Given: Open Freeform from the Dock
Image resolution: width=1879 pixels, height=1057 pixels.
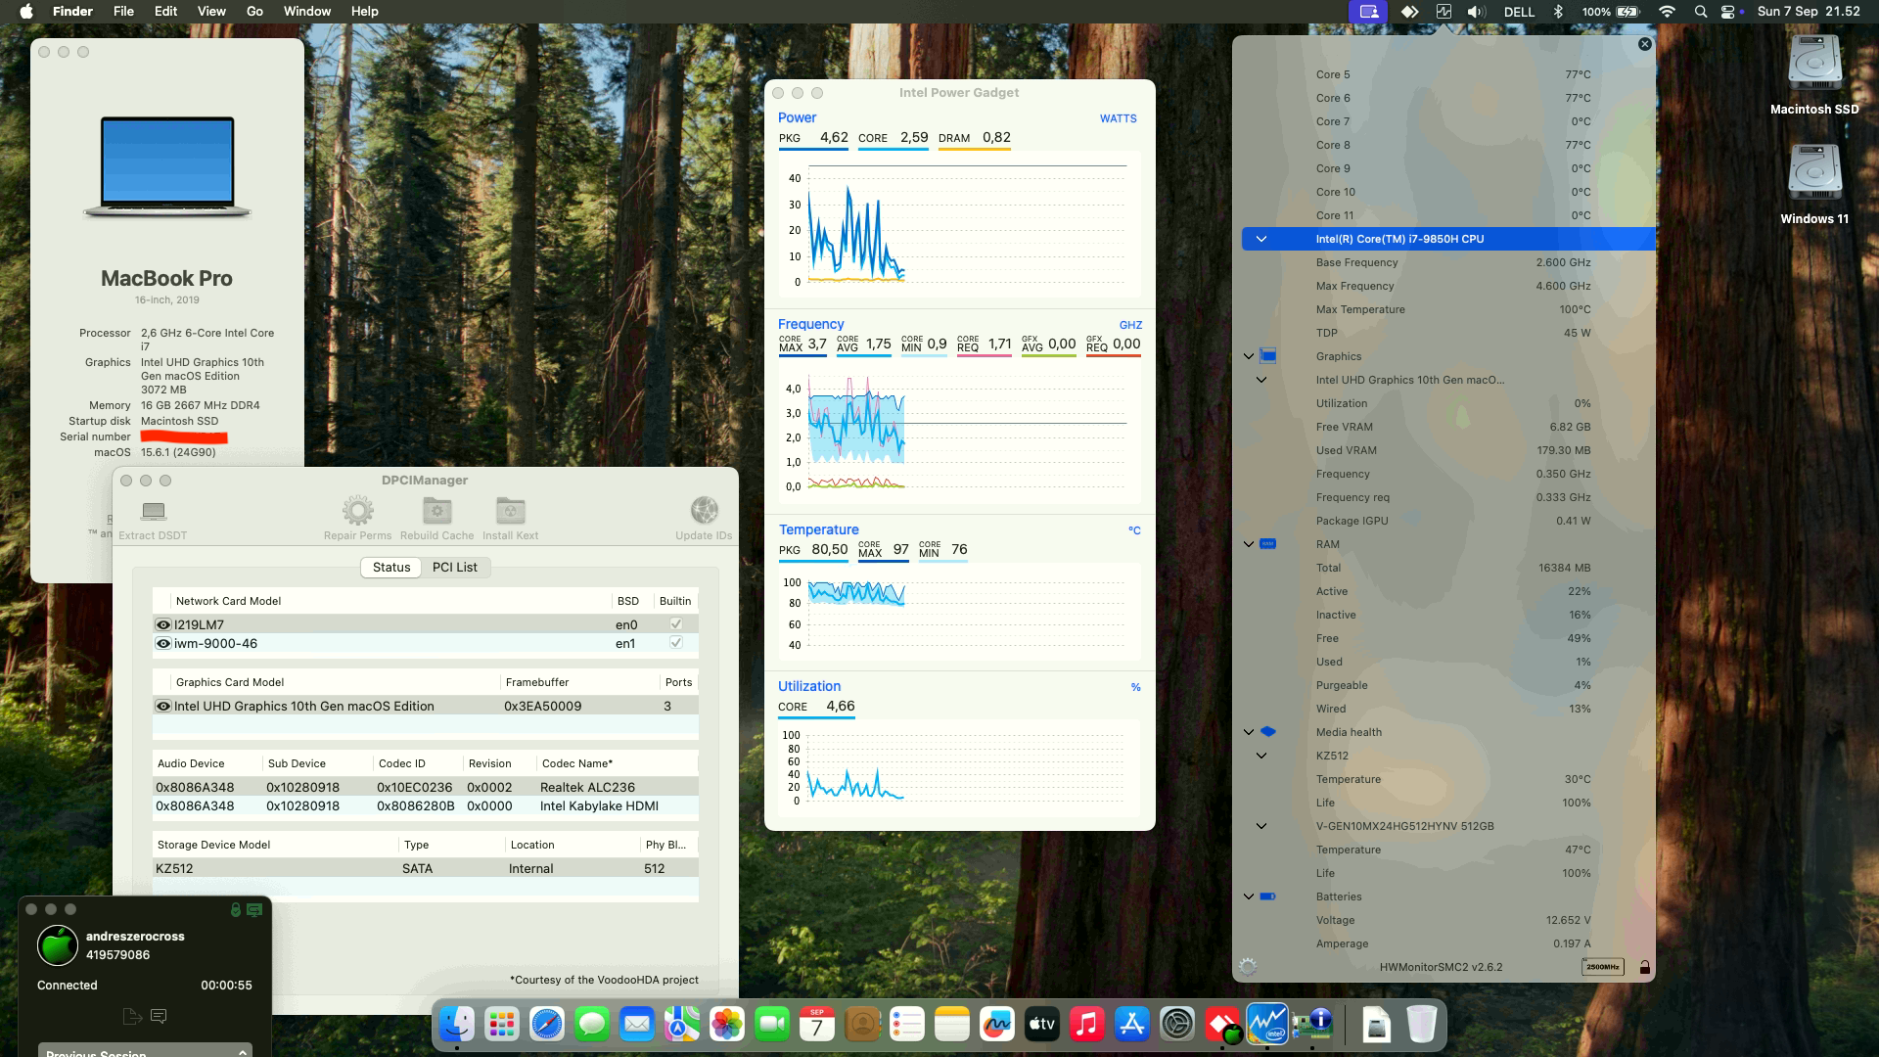Looking at the screenshot, I should [997, 1025].
